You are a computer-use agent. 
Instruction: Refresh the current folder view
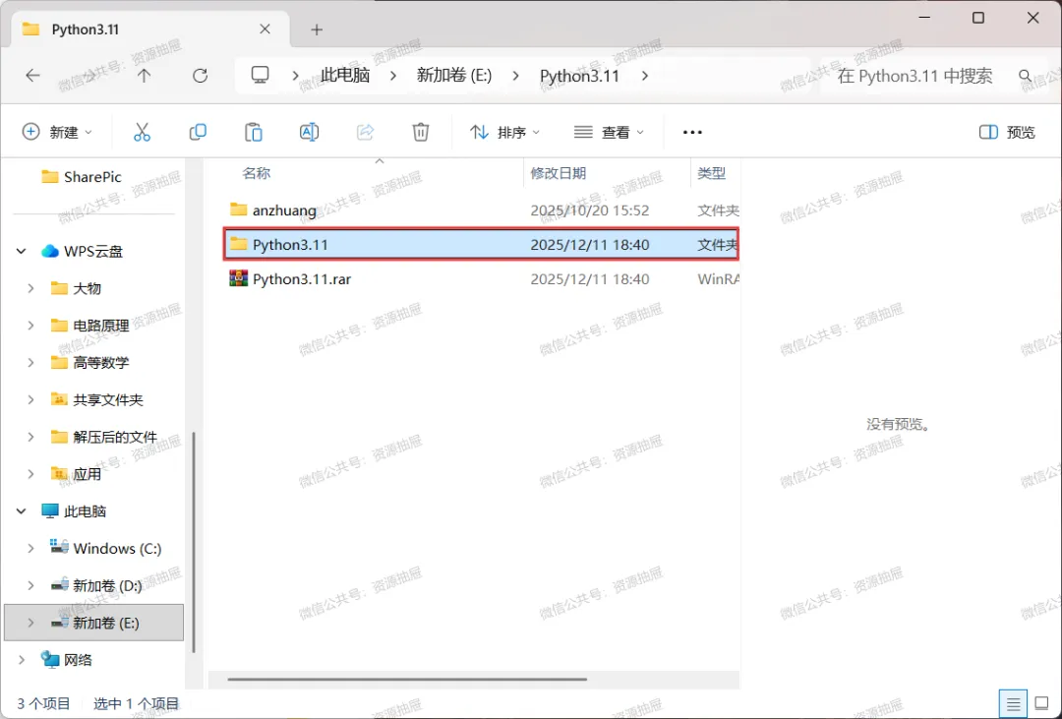(x=200, y=75)
